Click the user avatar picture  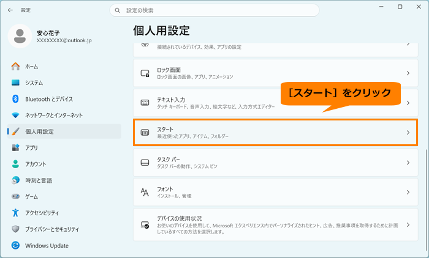tap(20, 36)
